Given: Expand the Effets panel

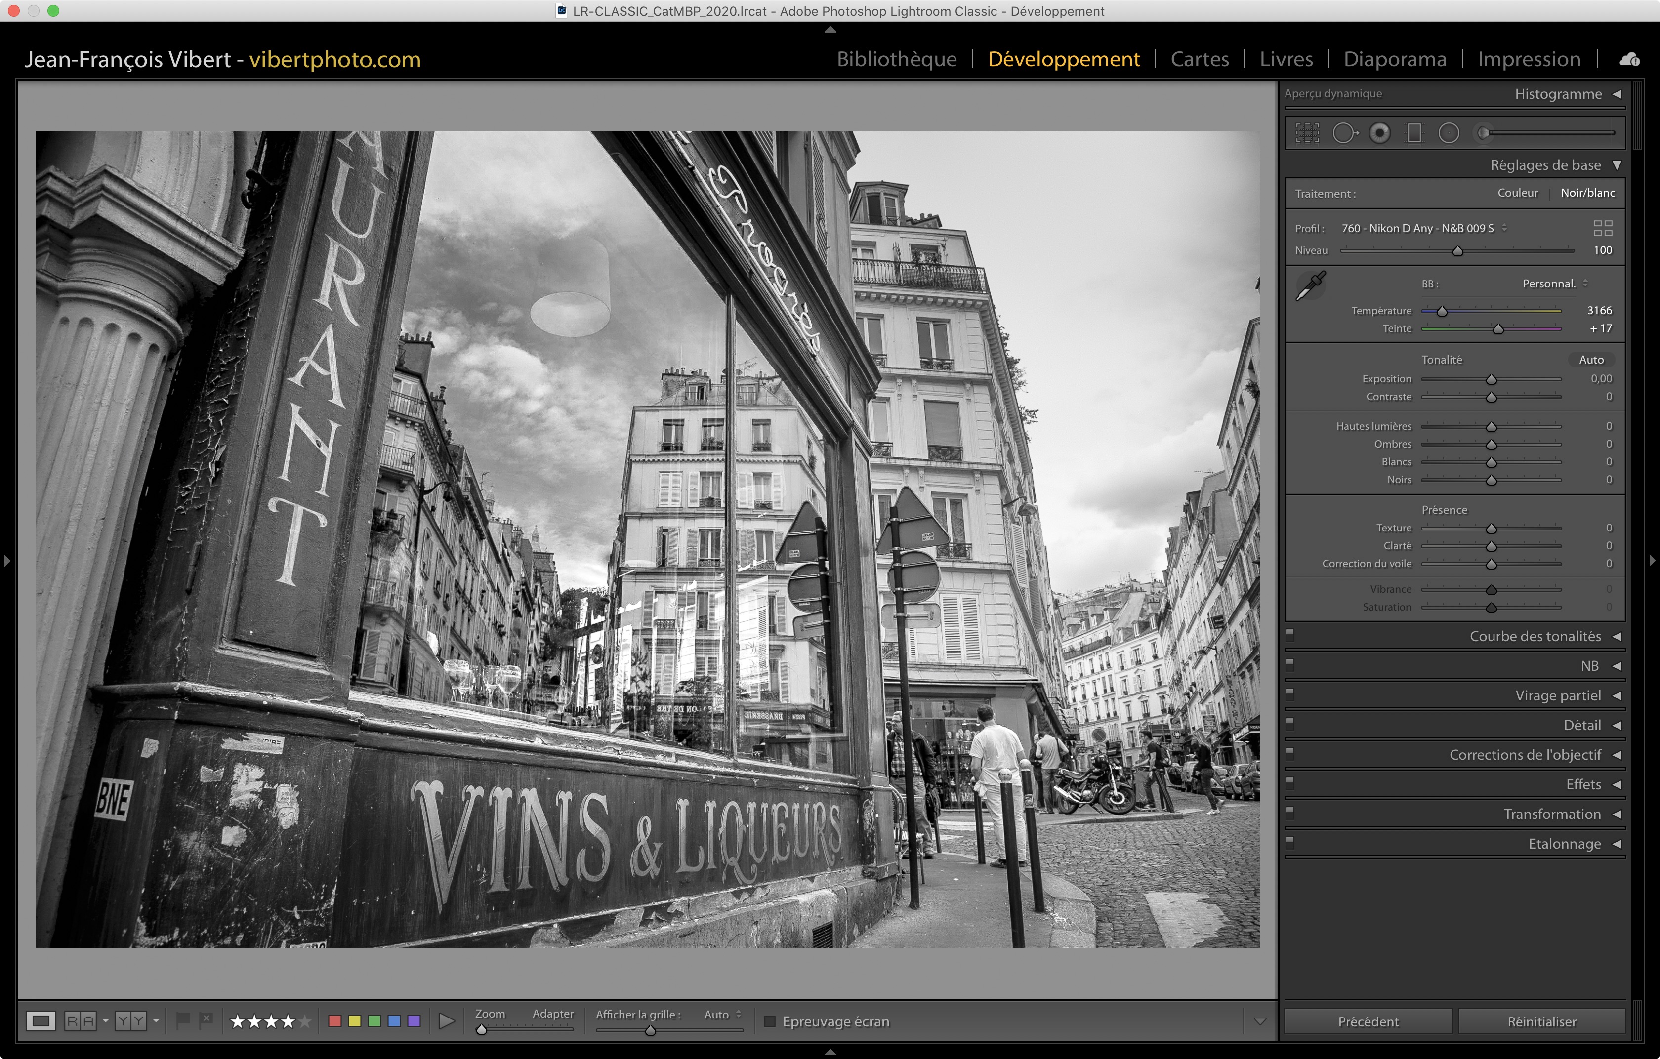Looking at the screenshot, I should point(1583,785).
